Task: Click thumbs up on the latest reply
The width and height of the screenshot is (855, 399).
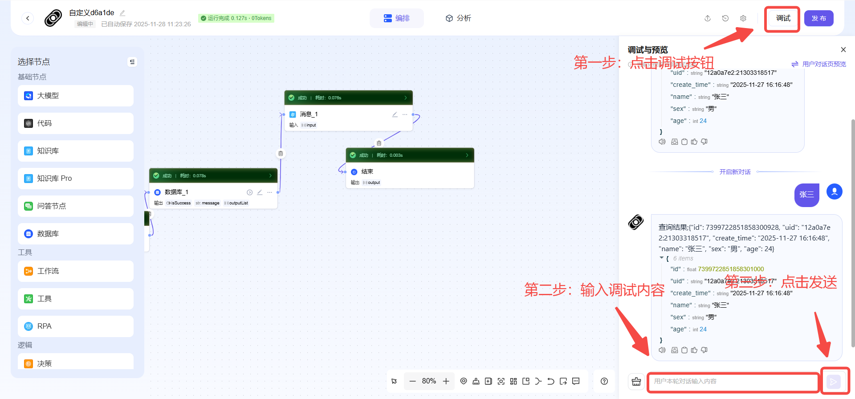Action: pos(694,350)
